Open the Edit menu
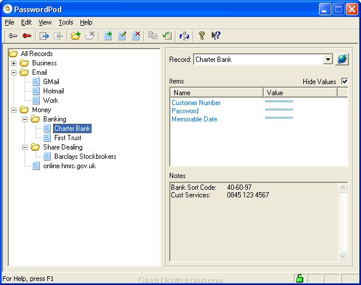The image size is (361, 285). click(x=26, y=22)
